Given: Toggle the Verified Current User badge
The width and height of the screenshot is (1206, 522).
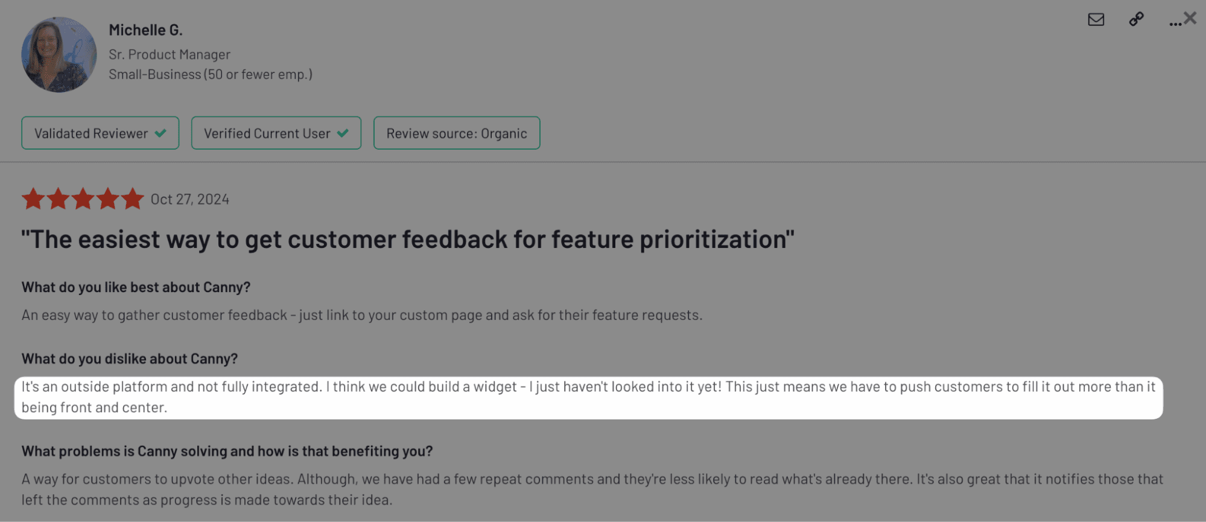Looking at the screenshot, I should pos(276,133).
